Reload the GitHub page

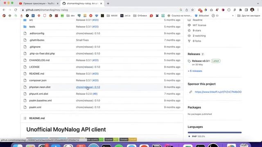click(x=16, y=10)
